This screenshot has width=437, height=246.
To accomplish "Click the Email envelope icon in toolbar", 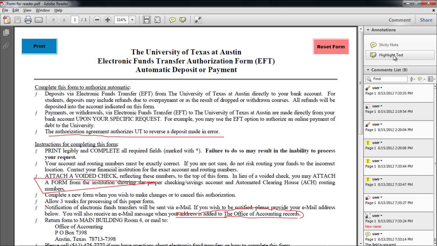I will 39,20.
